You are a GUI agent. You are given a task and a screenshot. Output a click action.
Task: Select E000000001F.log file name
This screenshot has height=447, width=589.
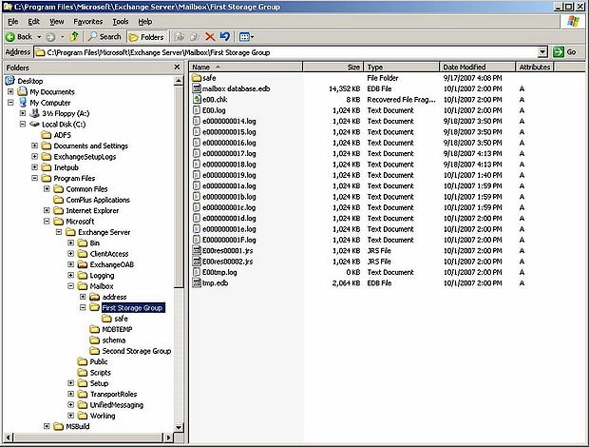click(x=229, y=240)
